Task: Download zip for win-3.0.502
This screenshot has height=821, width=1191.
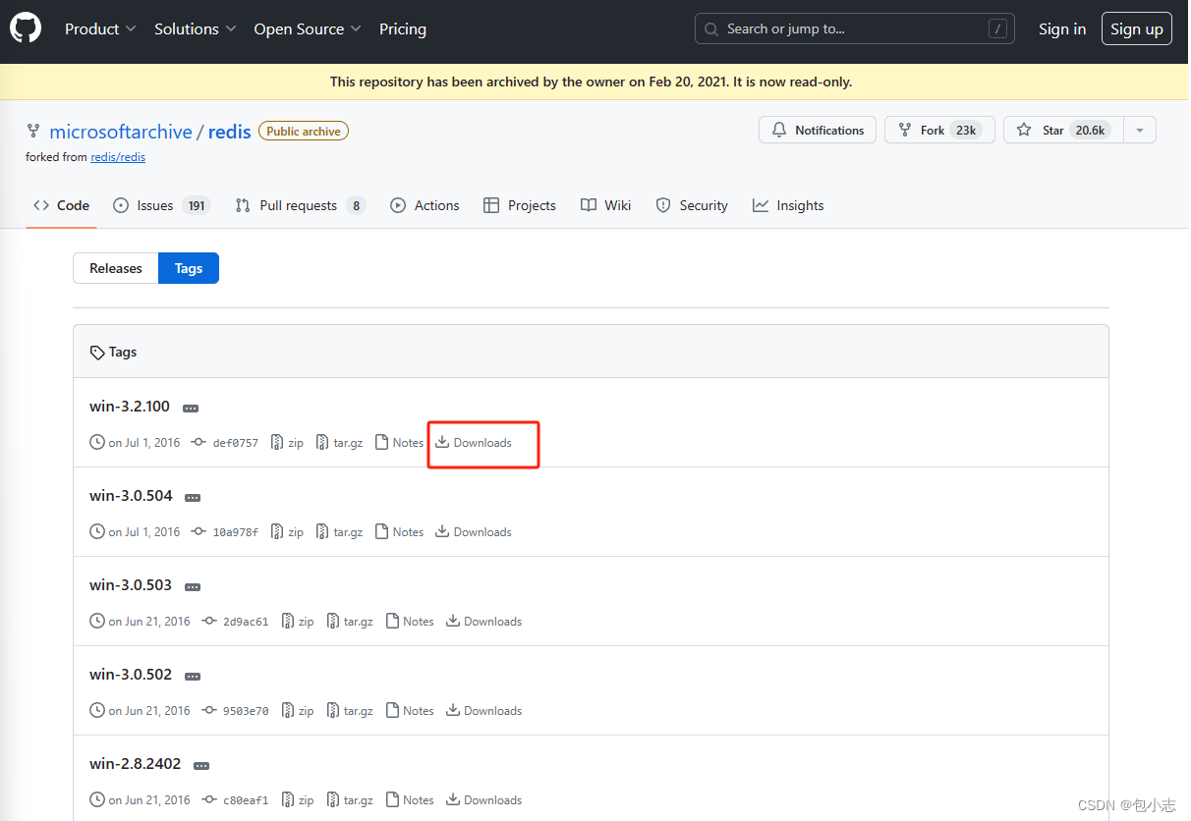Action: point(297,711)
